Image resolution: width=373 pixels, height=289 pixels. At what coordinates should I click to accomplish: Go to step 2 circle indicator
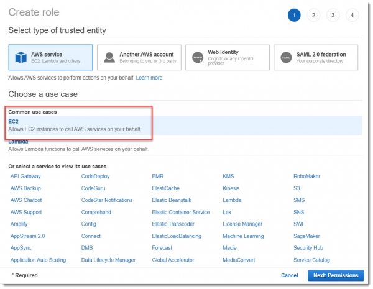pos(314,16)
